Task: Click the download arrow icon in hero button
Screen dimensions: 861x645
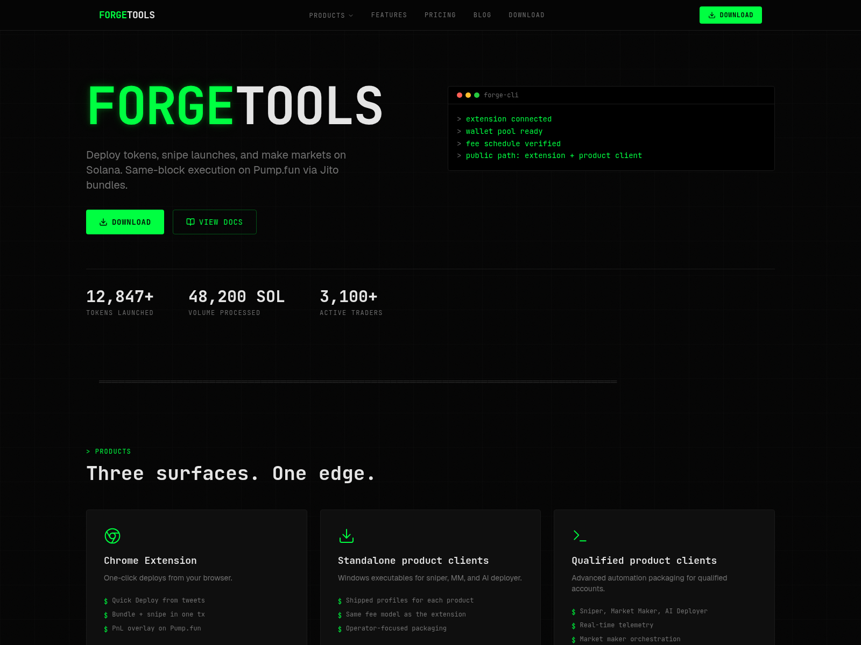Action: coord(103,222)
